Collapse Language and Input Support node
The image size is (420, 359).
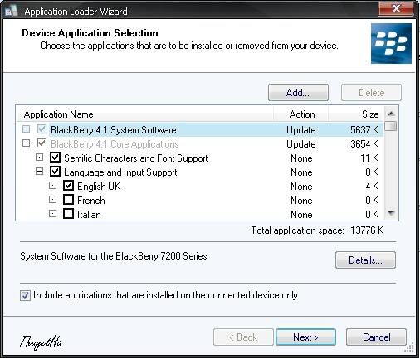click(x=40, y=172)
